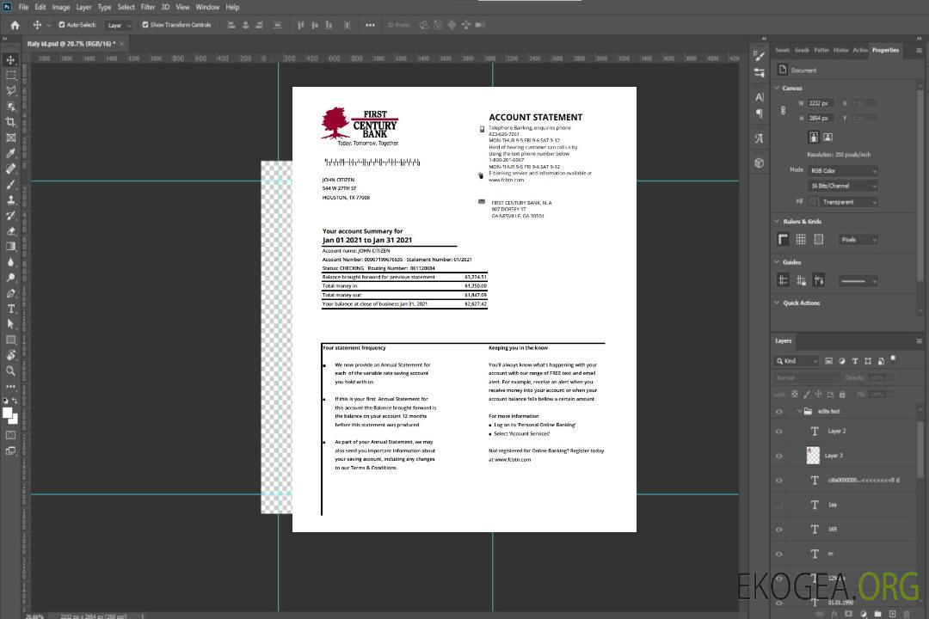
Task: Open the Window menu
Action: click(x=207, y=7)
